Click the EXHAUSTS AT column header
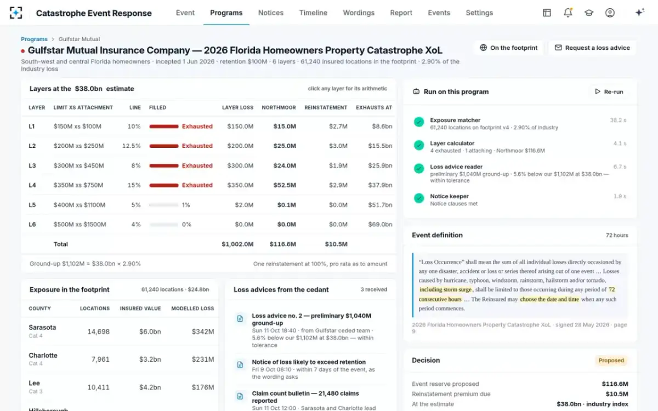658x411 pixels. click(x=374, y=107)
